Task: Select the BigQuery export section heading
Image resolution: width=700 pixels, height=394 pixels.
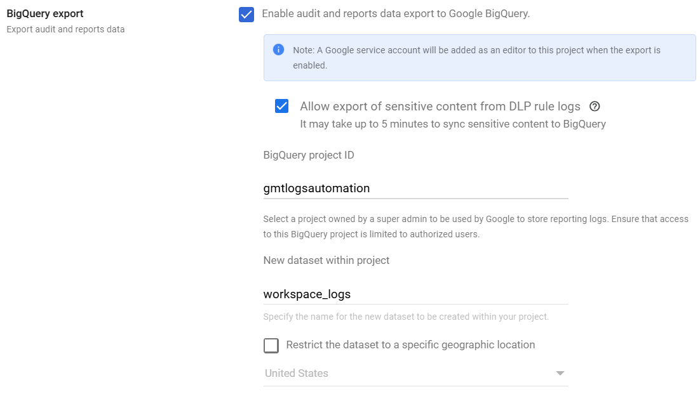Action: [x=45, y=13]
